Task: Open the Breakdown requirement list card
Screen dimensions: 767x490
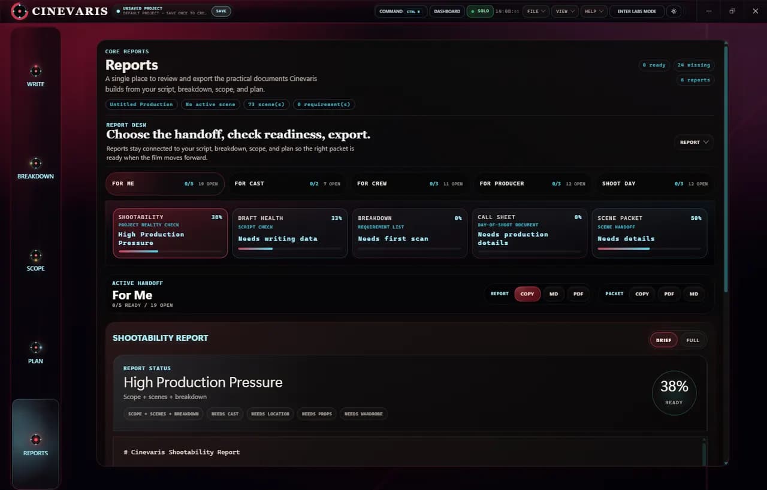Action: tap(410, 233)
